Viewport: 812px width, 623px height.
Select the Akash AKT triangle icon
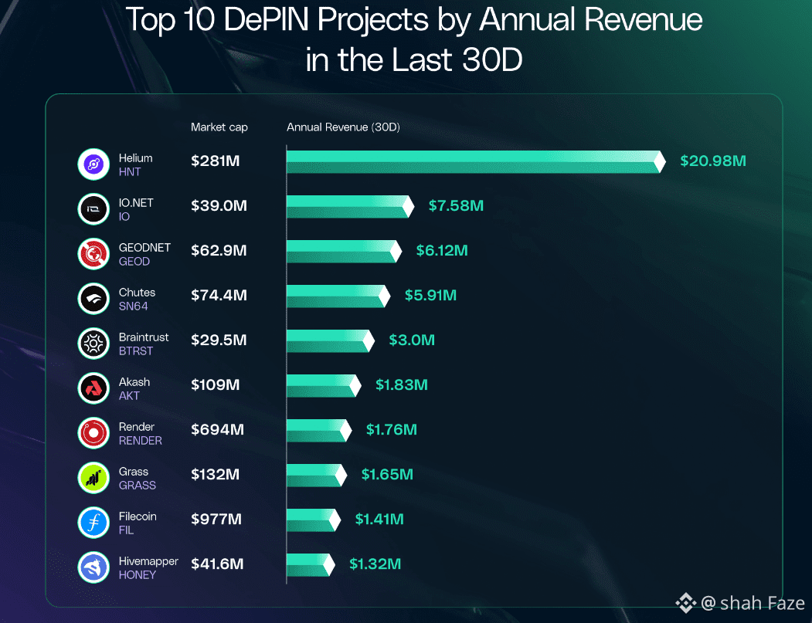point(93,388)
